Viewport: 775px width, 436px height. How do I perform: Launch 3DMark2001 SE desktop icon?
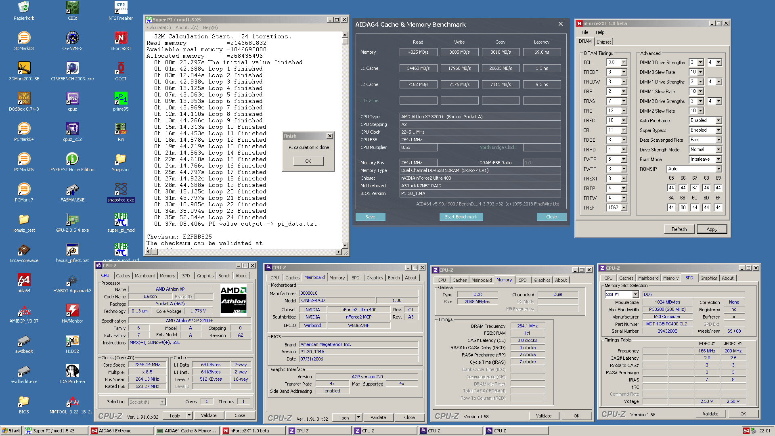(24, 71)
